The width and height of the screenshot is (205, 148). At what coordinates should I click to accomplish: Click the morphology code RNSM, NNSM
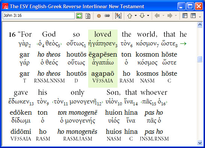click(x=49, y=81)
